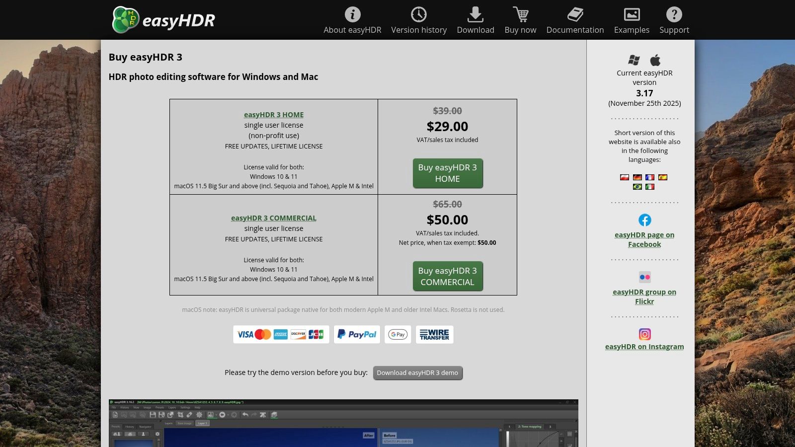Click the Version history clock icon

[x=419, y=14]
